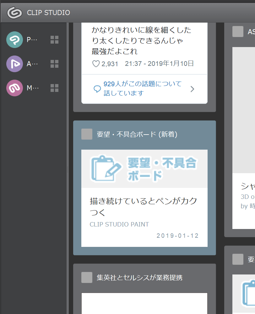Click grid icon beside the P… entry
Screen dimensions: 255x314
(x=55, y=40)
